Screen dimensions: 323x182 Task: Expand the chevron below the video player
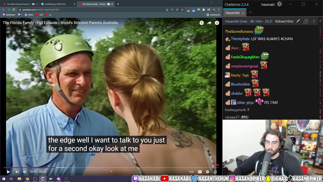tap(111, 171)
